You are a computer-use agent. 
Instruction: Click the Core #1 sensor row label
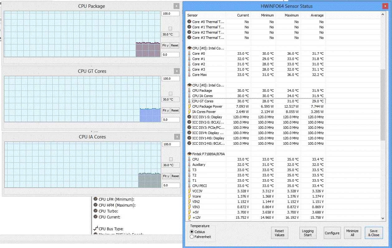click(x=198, y=59)
